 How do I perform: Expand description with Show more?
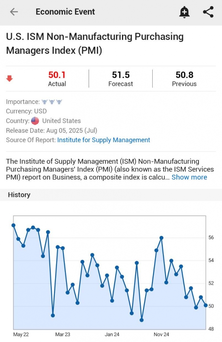coord(189,177)
